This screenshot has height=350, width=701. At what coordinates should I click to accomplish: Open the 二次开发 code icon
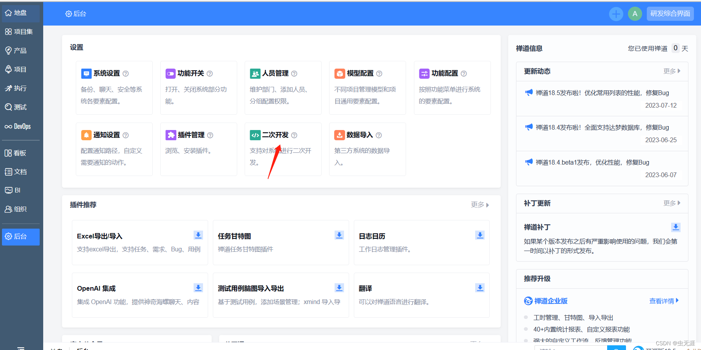tap(255, 135)
